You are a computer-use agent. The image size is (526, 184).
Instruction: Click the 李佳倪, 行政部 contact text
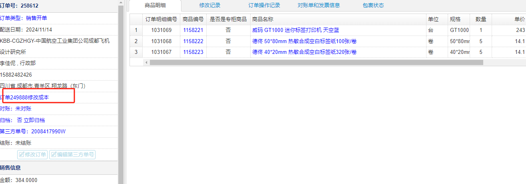pos(18,63)
